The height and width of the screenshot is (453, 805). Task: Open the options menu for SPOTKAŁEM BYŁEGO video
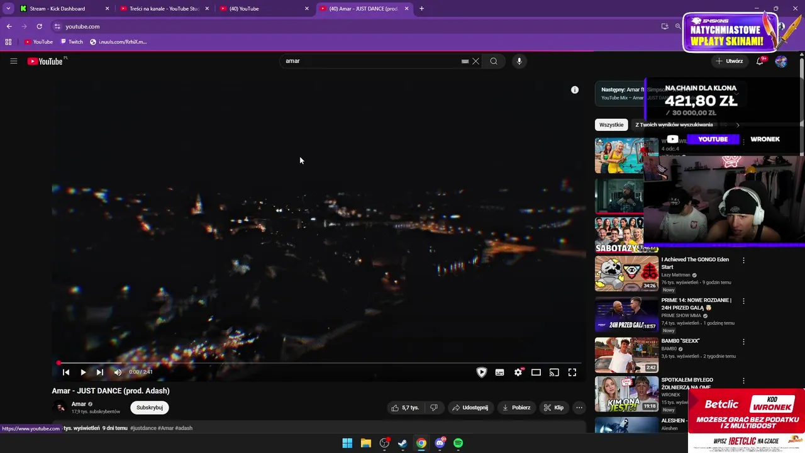click(743, 381)
